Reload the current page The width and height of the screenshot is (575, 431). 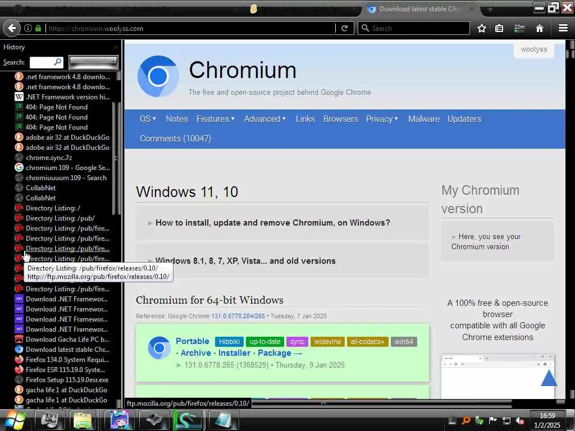[x=344, y=28]
